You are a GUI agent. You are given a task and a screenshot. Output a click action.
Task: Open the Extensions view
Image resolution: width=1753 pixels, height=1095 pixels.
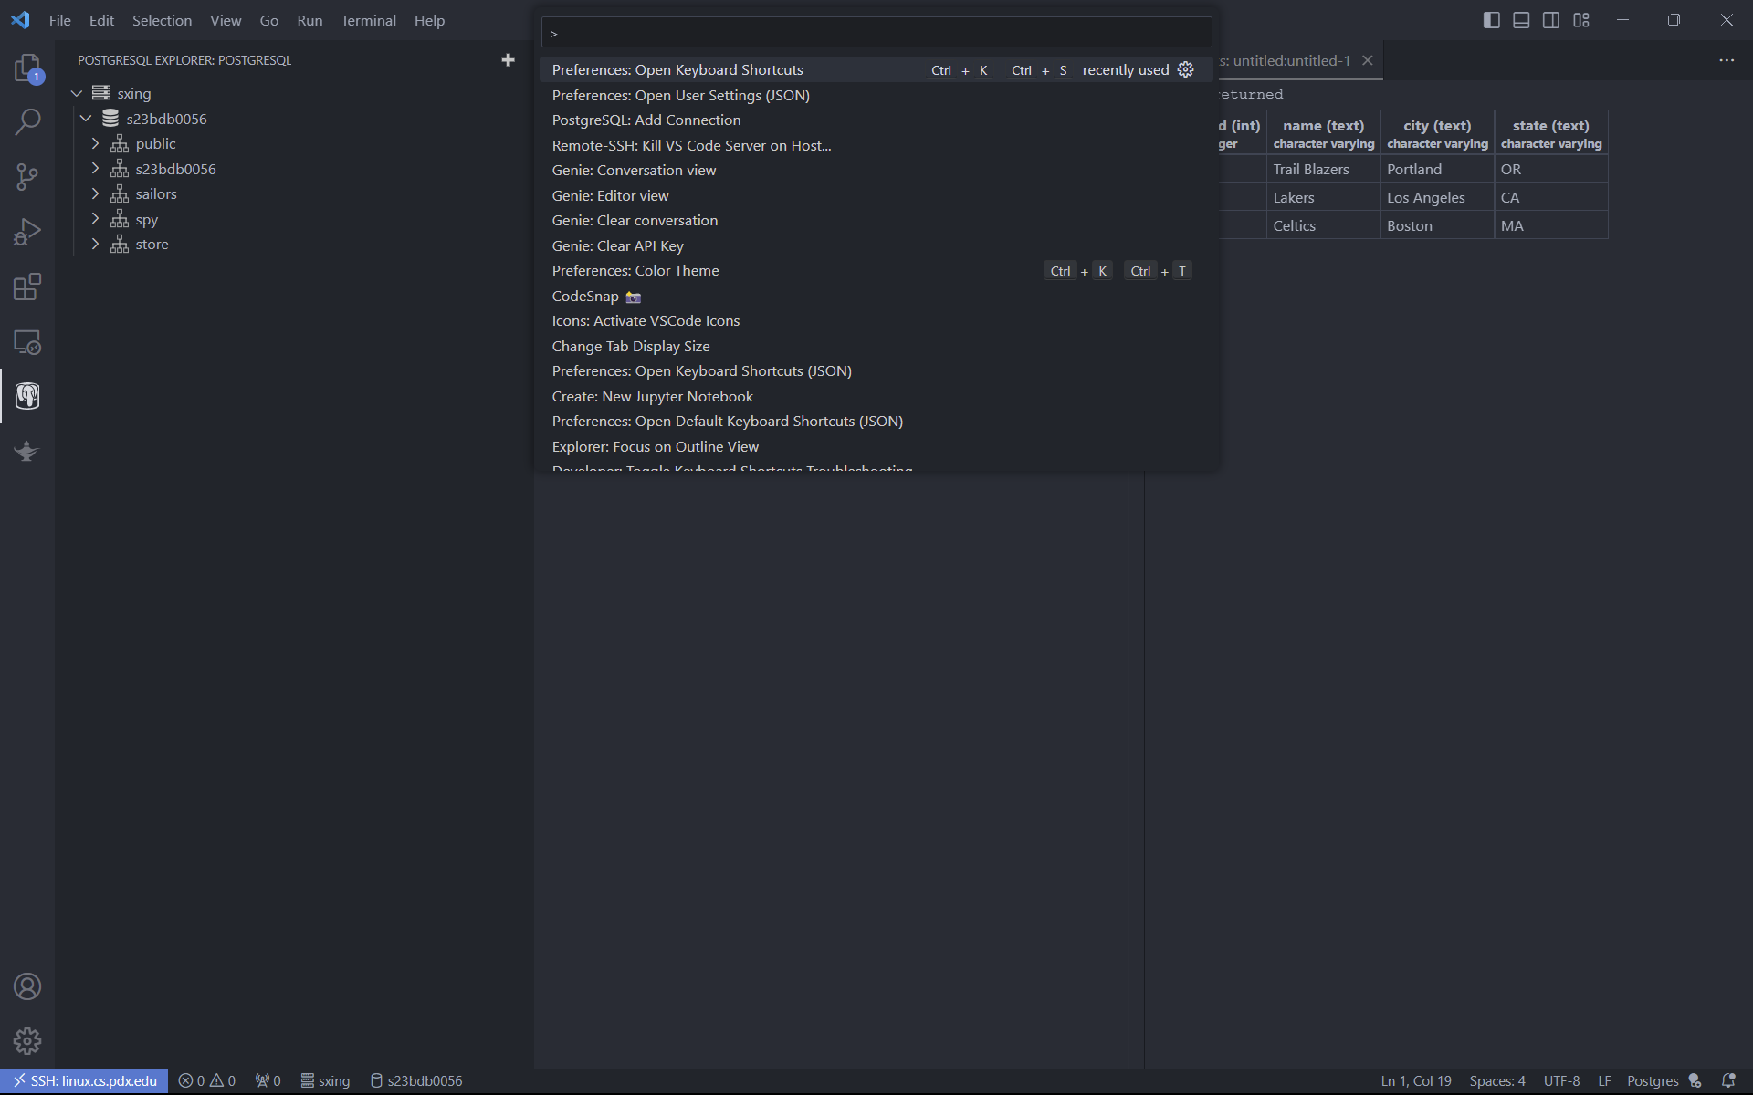27,287
